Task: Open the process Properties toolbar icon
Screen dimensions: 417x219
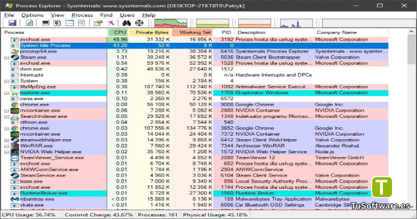Action: point(98,23)
